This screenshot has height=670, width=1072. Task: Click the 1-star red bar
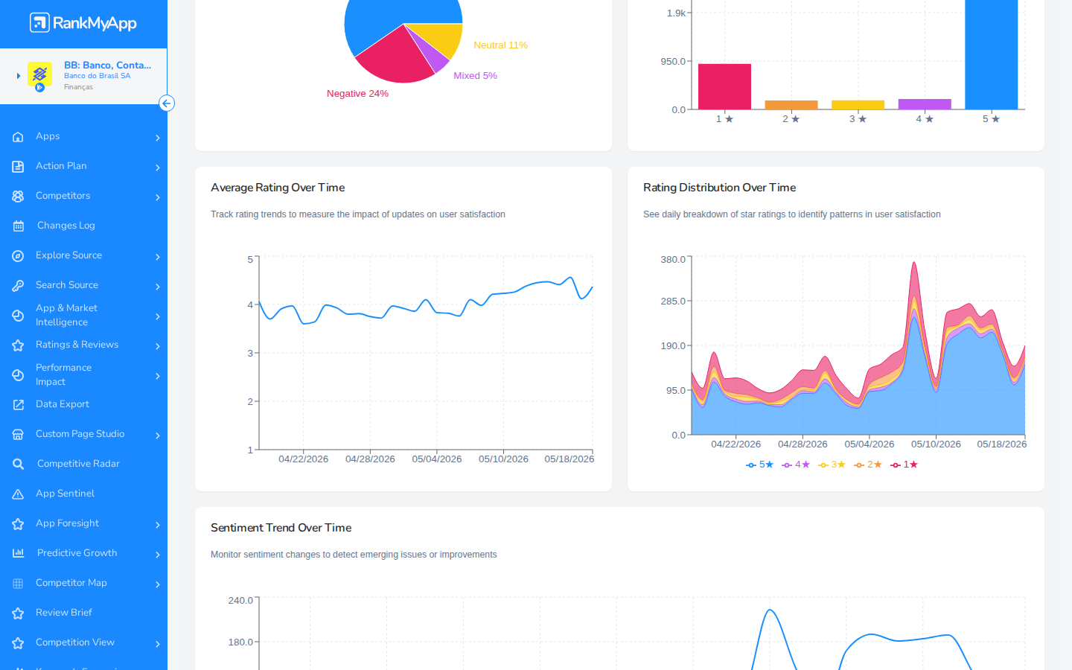pyautogui.click(x=724, y=87)
